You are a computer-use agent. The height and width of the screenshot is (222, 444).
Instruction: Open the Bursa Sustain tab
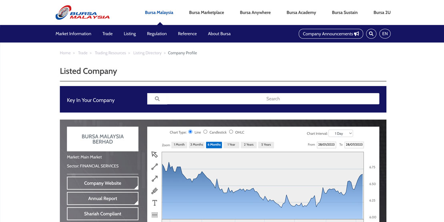345,12
